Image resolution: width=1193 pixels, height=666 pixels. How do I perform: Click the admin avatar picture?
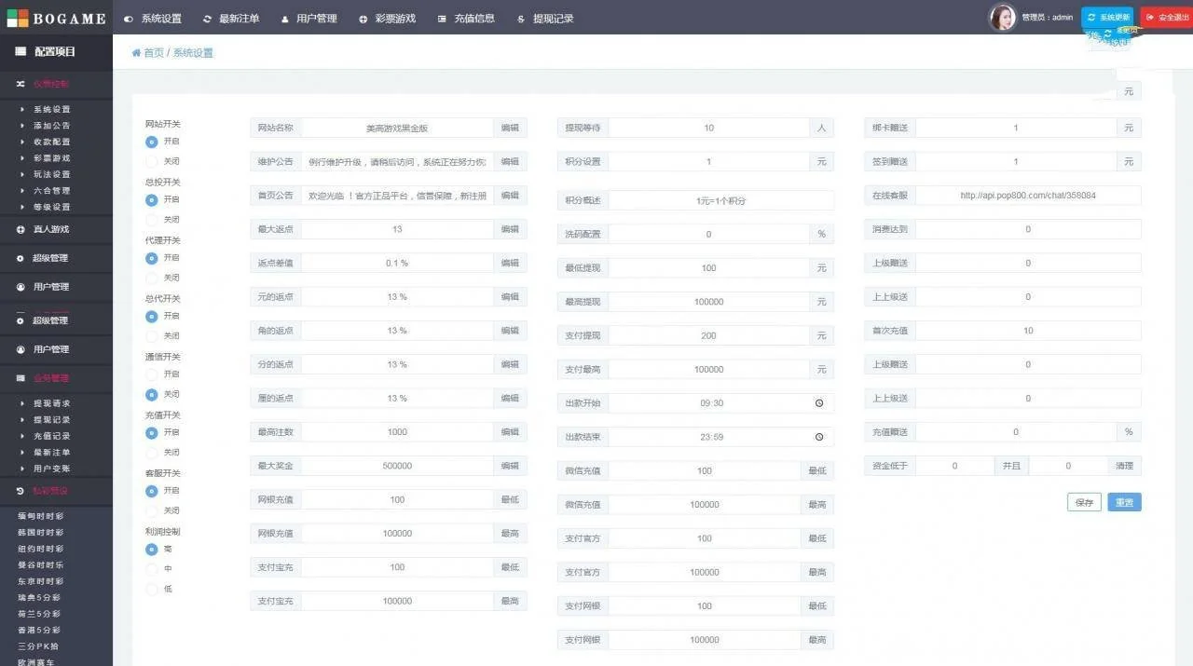click(x=1002, y=17)
